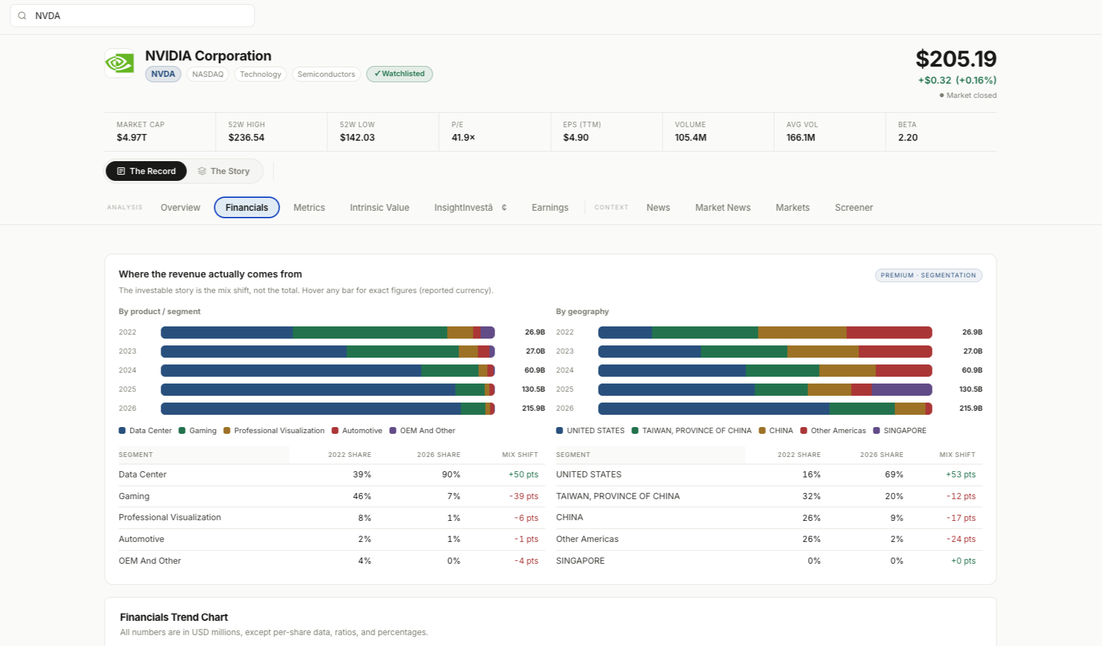Switch to The Story view
The image size is (1102, 646).
tap(224, 171)
